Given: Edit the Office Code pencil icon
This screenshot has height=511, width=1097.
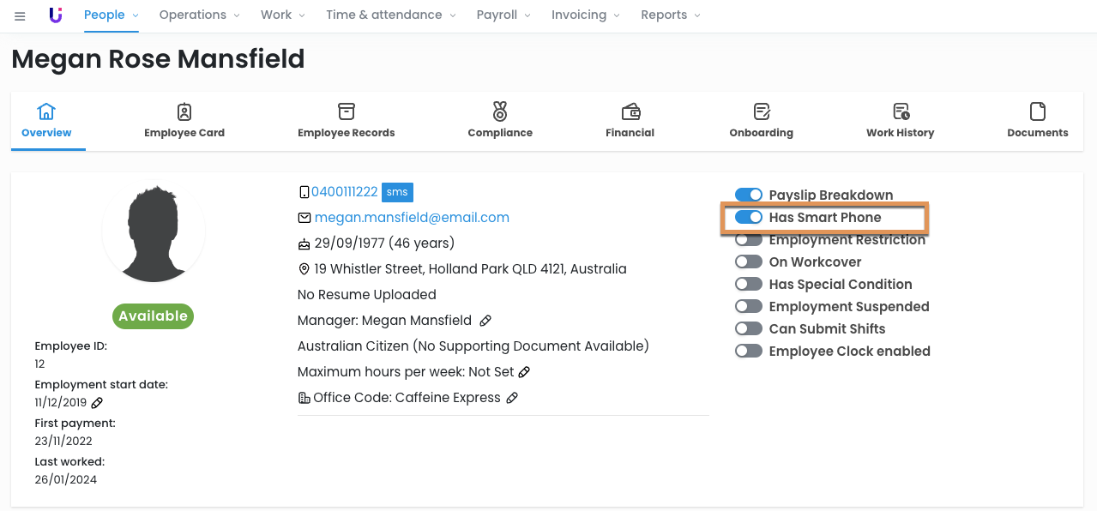Looking at the screenshot, I should 512,398.
